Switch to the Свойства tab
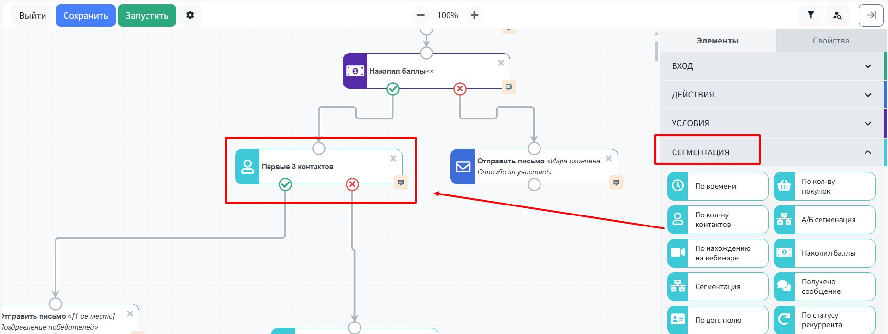 pos(831,41)
